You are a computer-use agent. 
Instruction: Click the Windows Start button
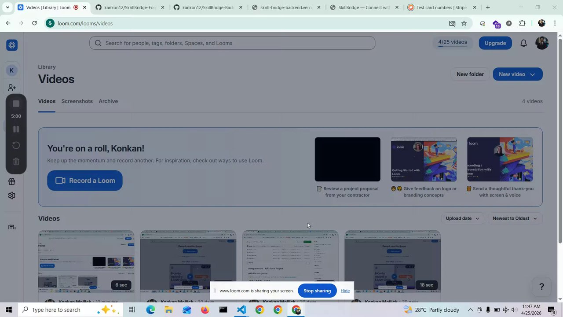coord(8,310)
